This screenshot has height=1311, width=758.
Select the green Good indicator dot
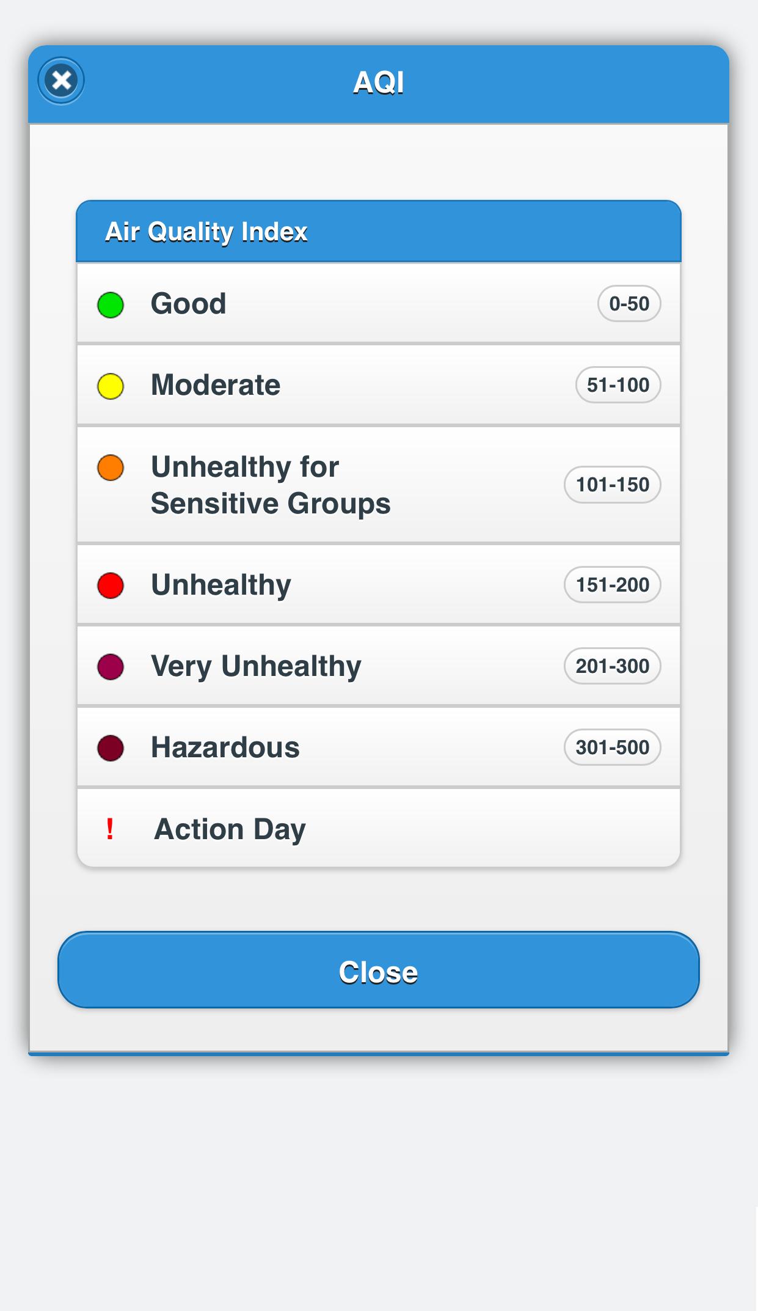tap(110, 304)
